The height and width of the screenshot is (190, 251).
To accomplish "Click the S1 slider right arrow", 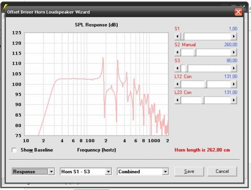I will 234,36.
